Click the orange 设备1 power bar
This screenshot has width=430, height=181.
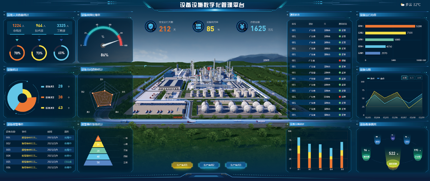(x=390, y=26)
